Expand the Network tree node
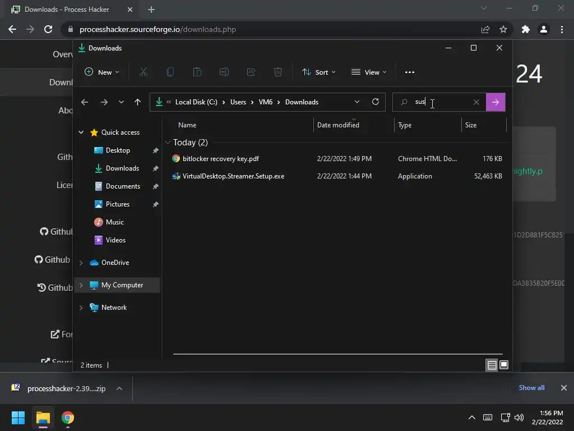The image size is (574, 431). click(x=81, y=308)
